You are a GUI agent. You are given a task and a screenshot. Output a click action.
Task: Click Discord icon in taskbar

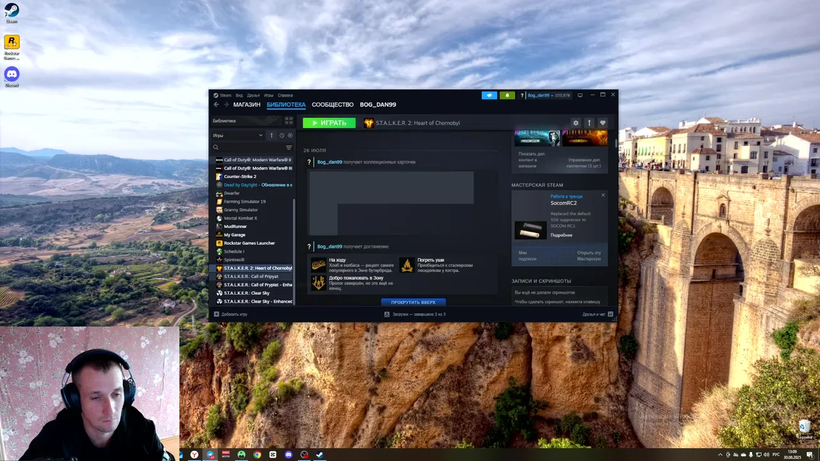pyautogui.click(x=288, y=455)
